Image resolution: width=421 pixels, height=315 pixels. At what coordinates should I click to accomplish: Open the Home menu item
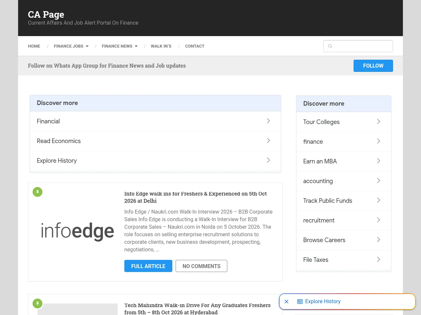point(34,46)
